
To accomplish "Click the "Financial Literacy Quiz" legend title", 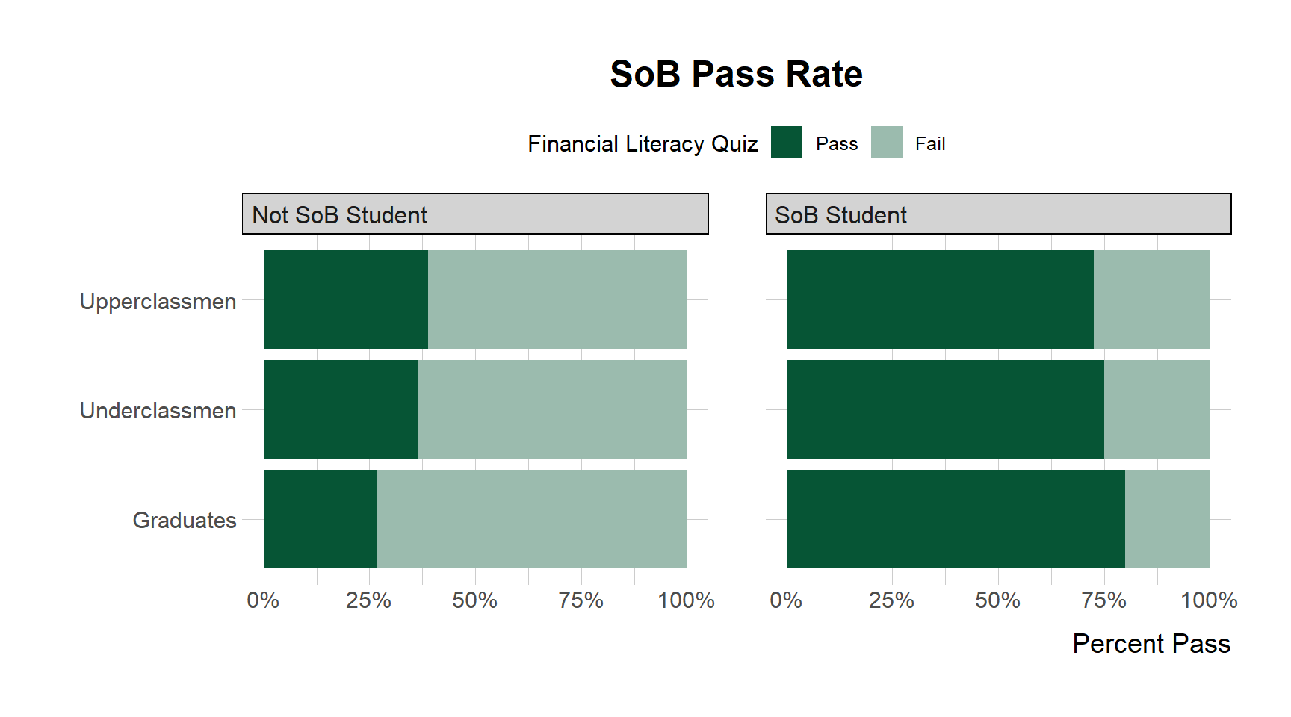I will coord(643,143).
